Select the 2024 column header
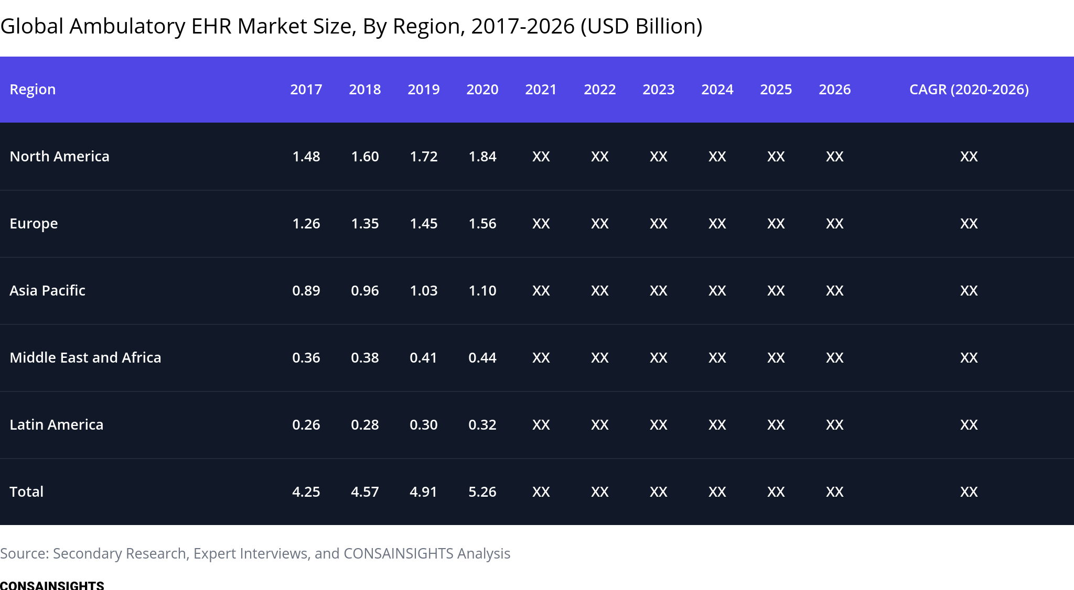Viewport: 1074px width, 590px height. (717, 90)
